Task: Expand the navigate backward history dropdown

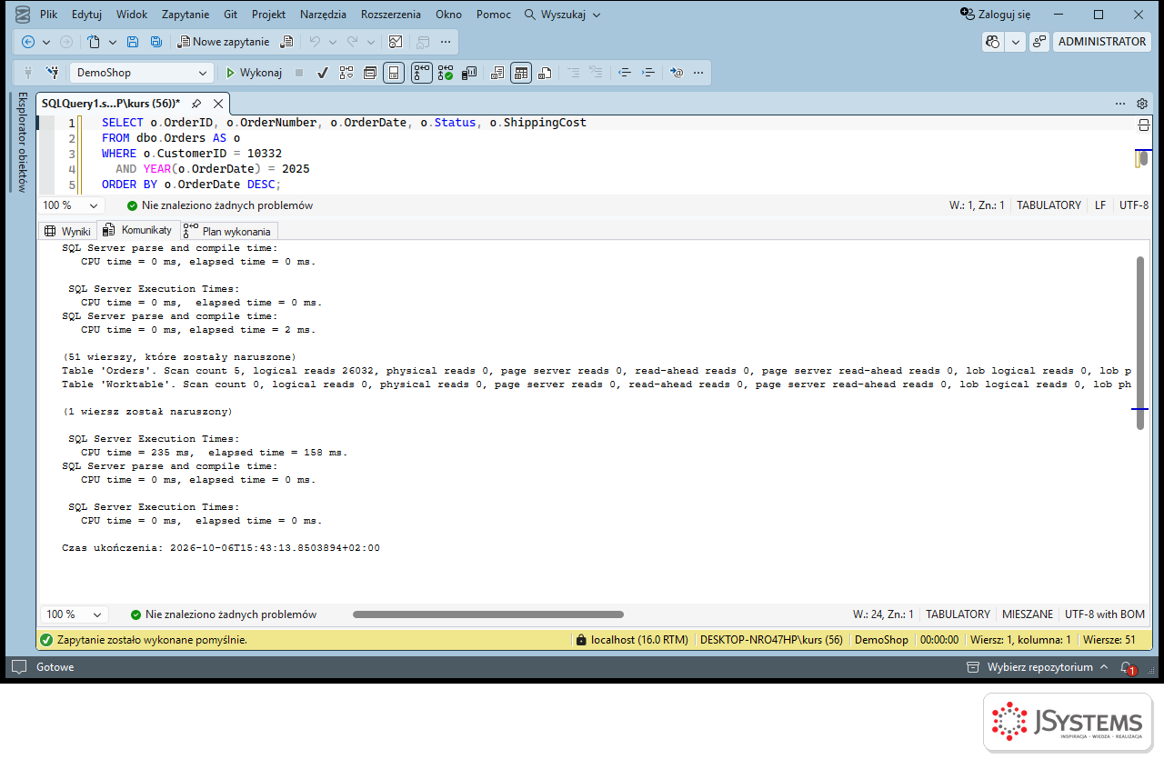Action: 47,42
